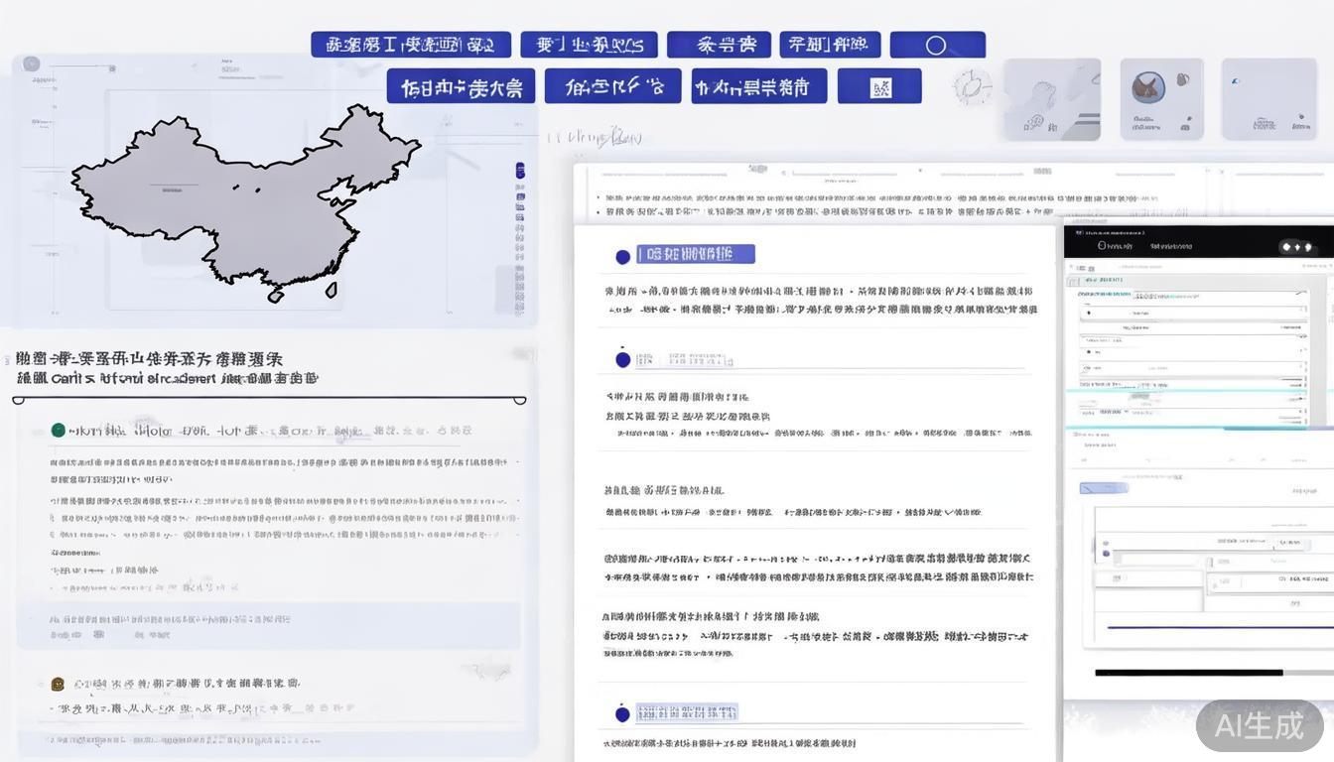Switch to the middle blue button in the second nav row
The height and width of the screenshot is (762, 1334).
(x=612, y=85)
